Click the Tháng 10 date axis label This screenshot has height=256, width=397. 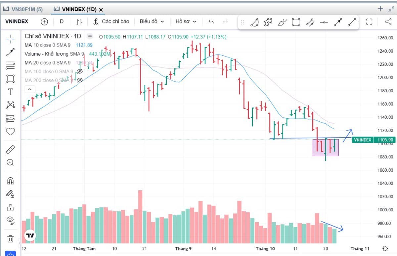coord(265,249)
